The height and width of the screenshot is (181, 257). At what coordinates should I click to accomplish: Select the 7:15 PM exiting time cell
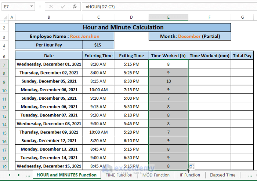[131, 90]
